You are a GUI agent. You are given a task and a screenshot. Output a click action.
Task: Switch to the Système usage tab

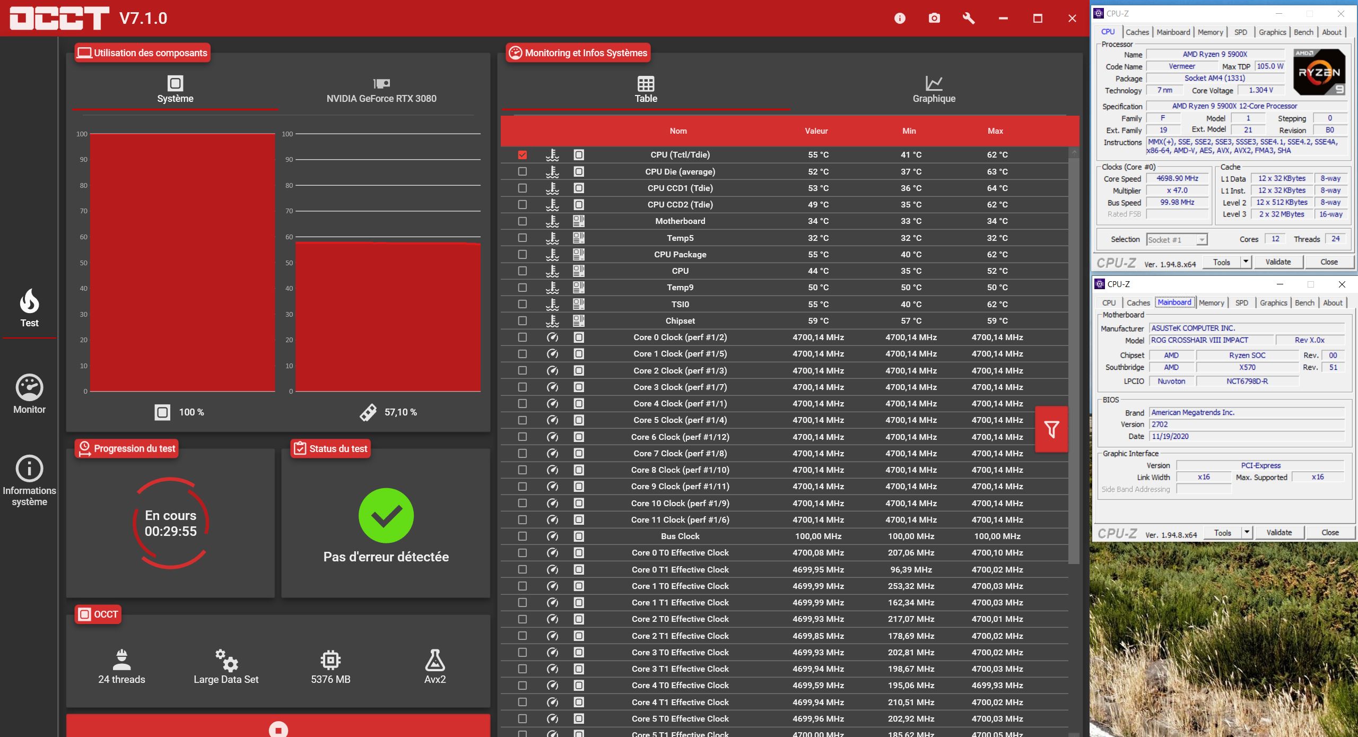point(175,89)
